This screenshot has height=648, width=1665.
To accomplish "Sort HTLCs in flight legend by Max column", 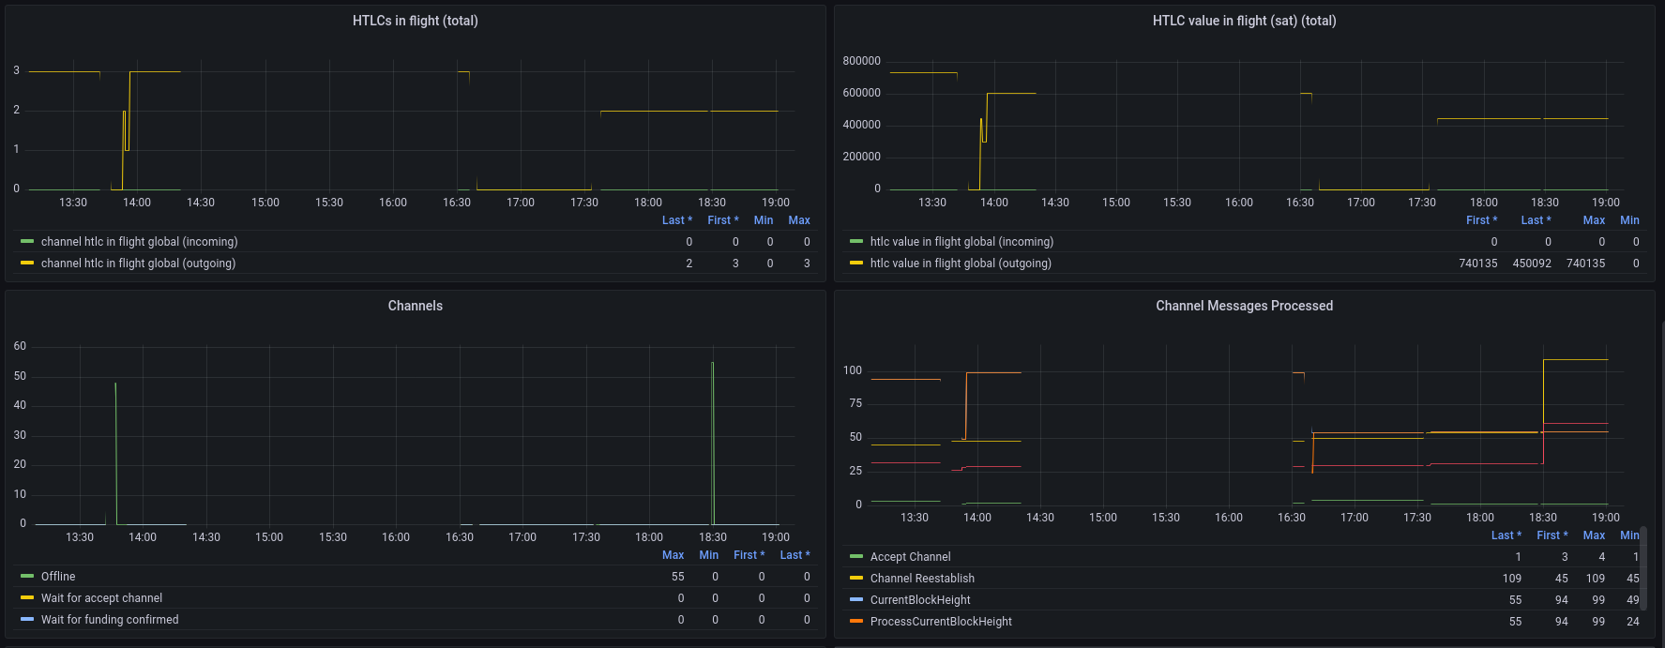I will coord(799,220).
